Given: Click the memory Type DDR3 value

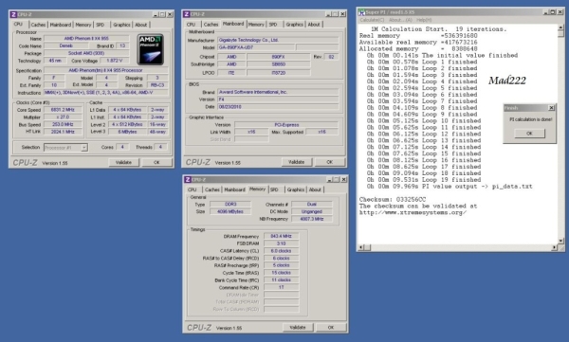Looking at the screenshot, I should click(x=230, y=205).
